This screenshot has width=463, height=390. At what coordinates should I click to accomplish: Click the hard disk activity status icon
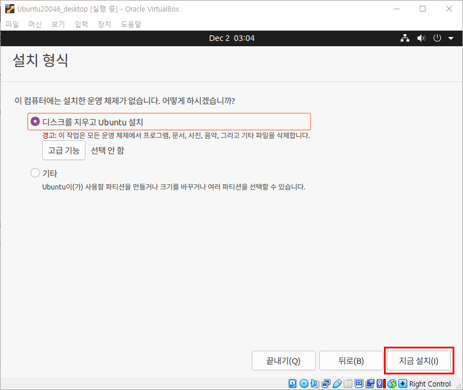pyautogui.click(x=292, y=384)
